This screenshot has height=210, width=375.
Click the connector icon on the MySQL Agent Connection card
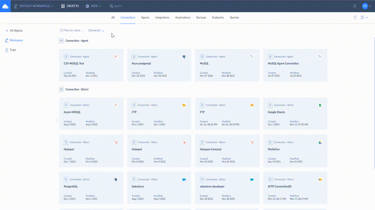(320, 57)
